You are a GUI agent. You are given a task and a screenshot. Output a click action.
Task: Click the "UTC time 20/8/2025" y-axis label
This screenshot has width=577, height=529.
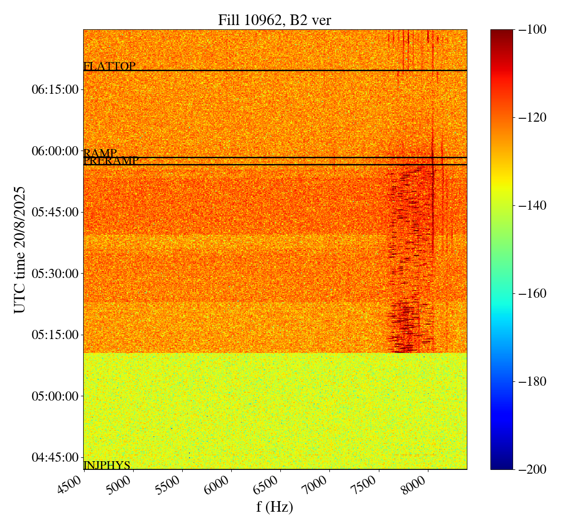(x=20, y=249)
